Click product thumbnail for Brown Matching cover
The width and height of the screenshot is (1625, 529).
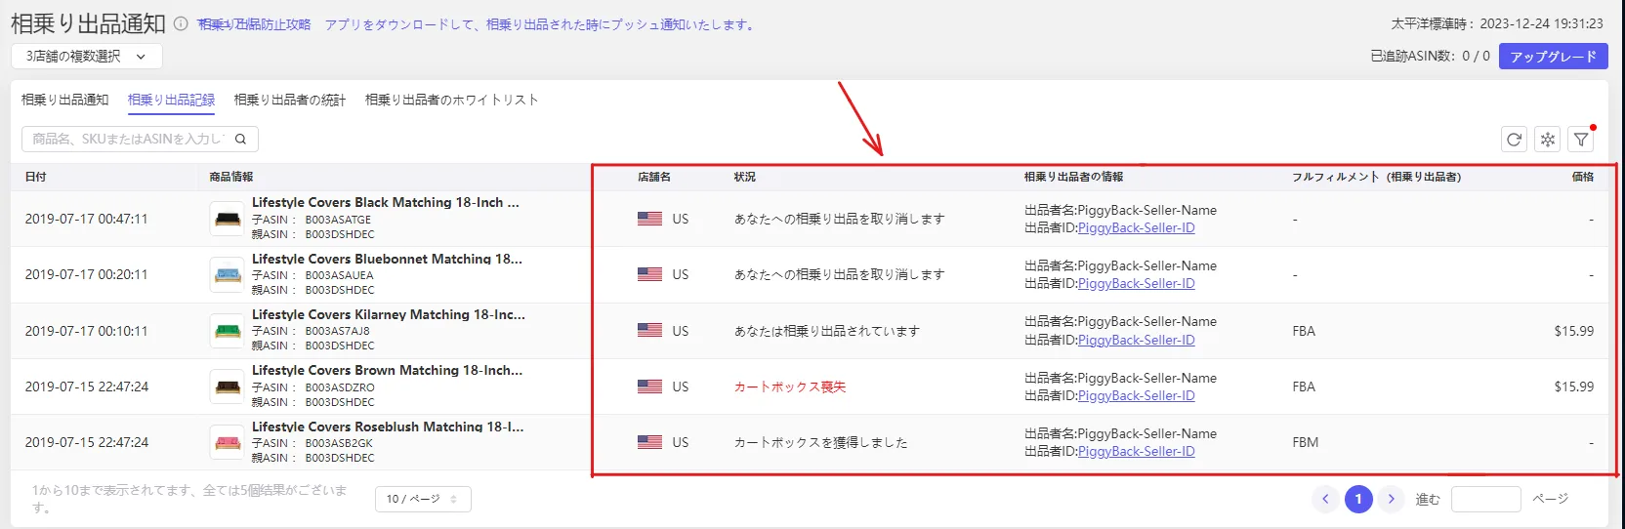click(228, 387)
